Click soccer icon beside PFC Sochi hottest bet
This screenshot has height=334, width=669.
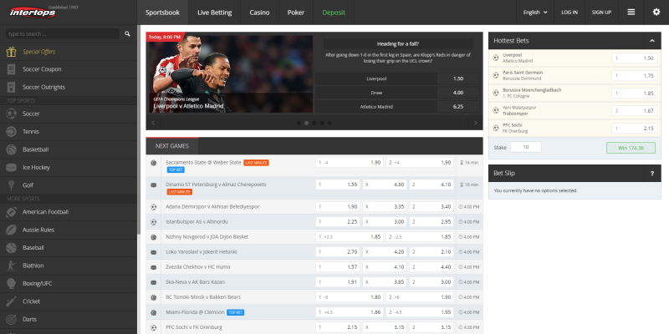[496, 128]
